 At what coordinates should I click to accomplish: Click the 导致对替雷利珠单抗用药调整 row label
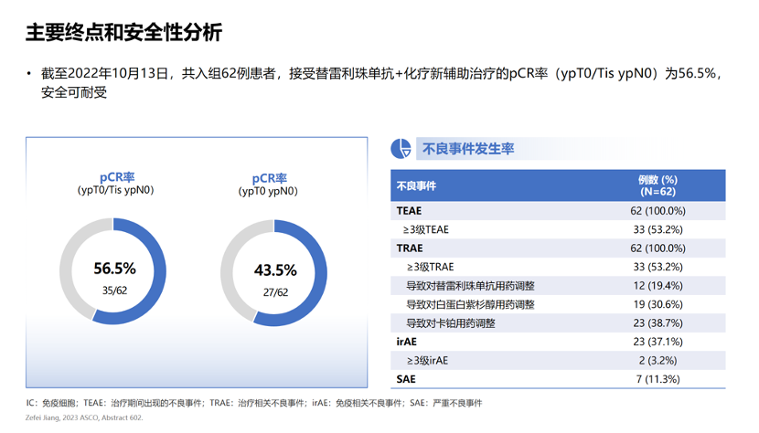pyautogui.click(x=471, y=286)
